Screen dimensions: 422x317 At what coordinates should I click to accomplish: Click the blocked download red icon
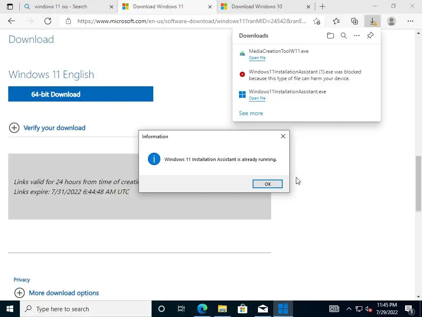pyautogui.click(x=242, y=74)
